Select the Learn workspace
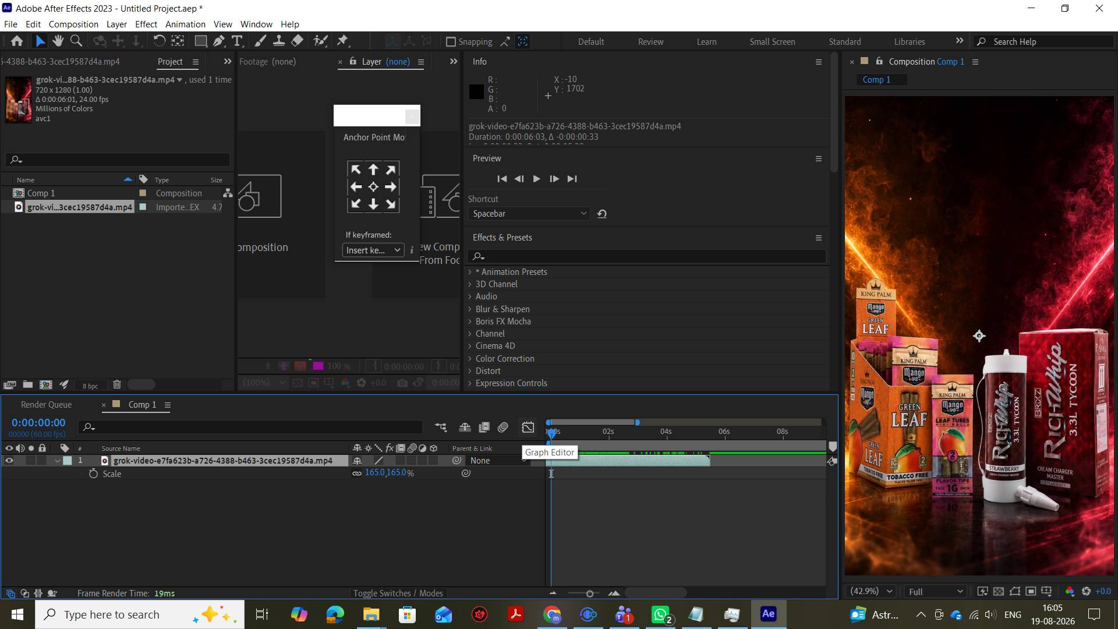The width and height of the screenshot is (1118, 629). point(706,42)
